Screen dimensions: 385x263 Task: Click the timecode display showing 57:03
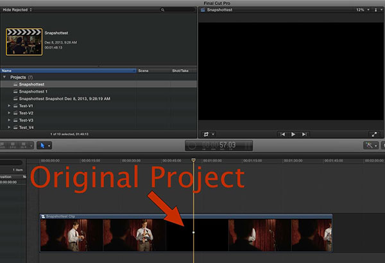coord(219,145)
